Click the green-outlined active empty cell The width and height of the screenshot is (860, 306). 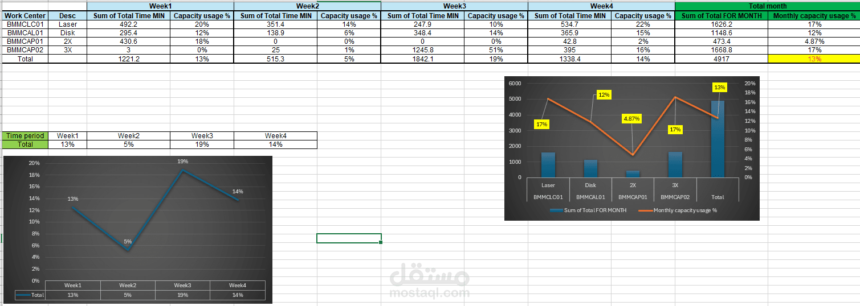coord(349,238)
